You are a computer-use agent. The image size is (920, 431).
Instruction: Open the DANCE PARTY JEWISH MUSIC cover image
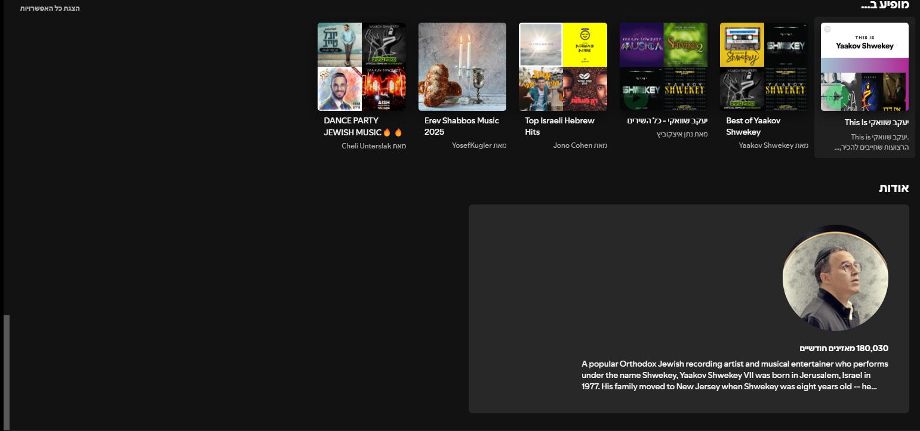(x=362, y=67)
